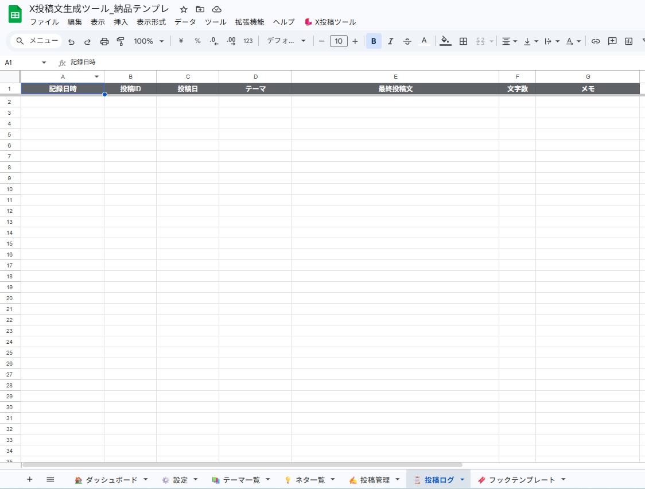Click the cell name box A1
The width and height of the screenshot is (645, 489).
(x=25, y=63)
